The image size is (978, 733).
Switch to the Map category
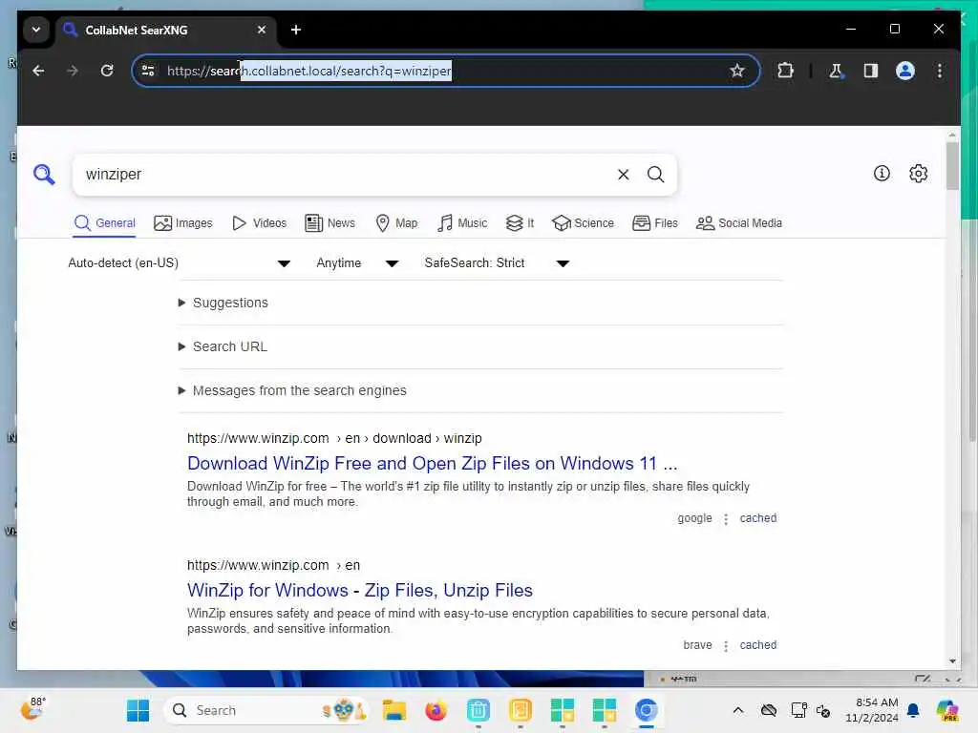click(x=396, y=223)
